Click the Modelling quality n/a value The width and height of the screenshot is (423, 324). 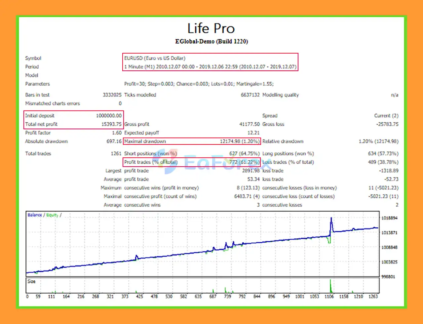point(395,95)
